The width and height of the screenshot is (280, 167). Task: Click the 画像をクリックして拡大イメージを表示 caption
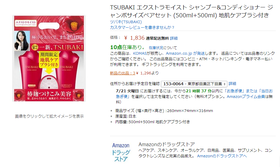pos(49,116)
